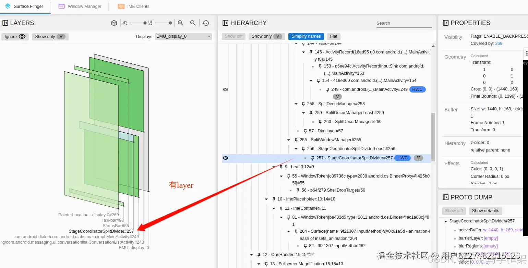Switch to IME Clients tab
This screenshot has width=528, height=268.
tap(134, 6)
